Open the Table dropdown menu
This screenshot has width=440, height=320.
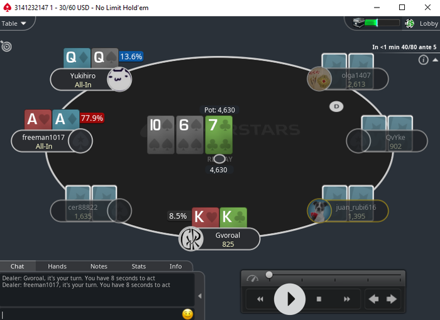[x=14, y=24]
